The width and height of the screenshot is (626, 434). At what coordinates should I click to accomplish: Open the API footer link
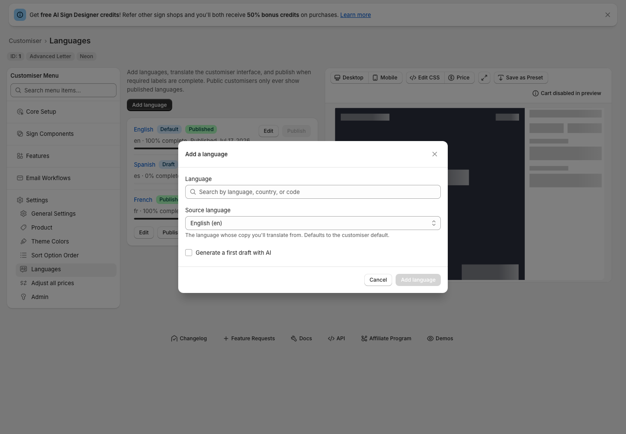[x=336, y=339]
